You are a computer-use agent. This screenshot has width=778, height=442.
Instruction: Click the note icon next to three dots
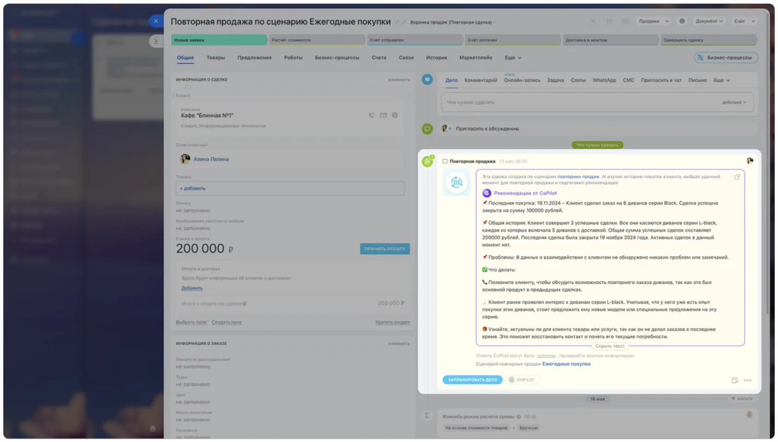[734, 380]
